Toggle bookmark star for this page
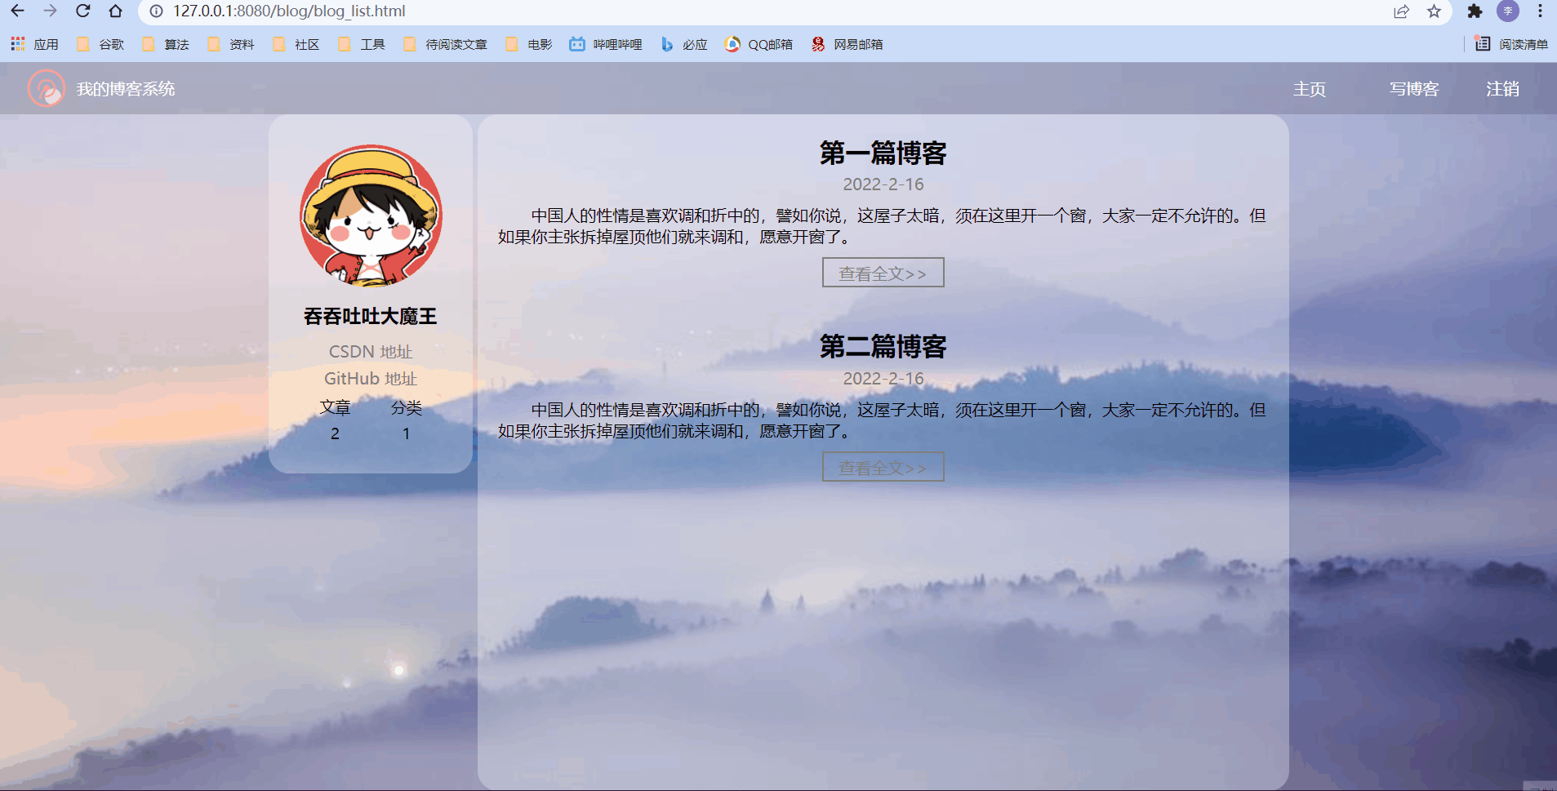The height and width of the screenshot is (791, 1557). point(1433,11)
